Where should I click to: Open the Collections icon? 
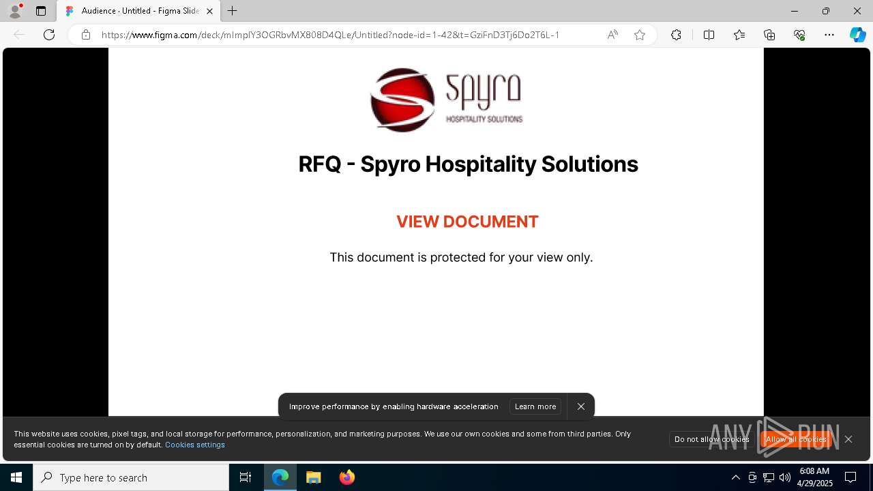tap(769, 35)
